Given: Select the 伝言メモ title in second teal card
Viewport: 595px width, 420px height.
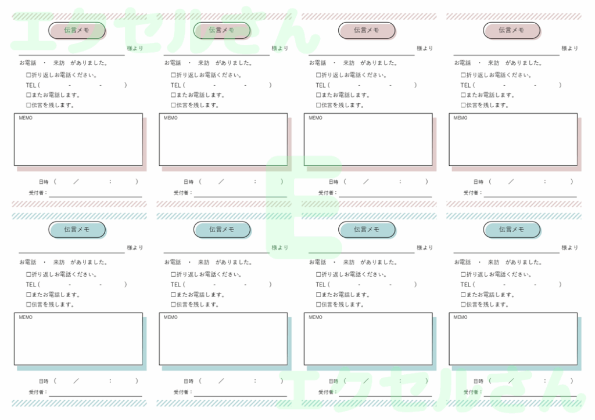Looking at the screenshot, I should point(221,230).
